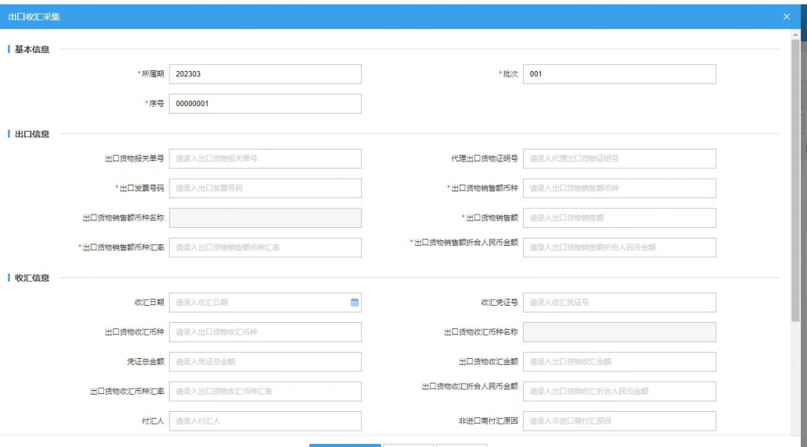
Task: Click the 收汇信息 section heading
Action: coord(32,278)
